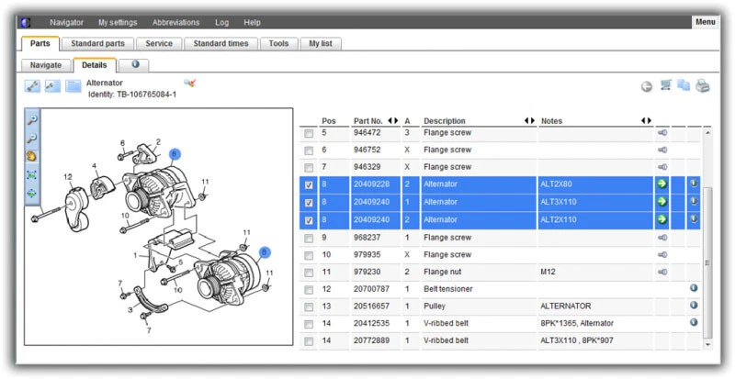Tick the checkbox for part 946752

coord(309,150)
